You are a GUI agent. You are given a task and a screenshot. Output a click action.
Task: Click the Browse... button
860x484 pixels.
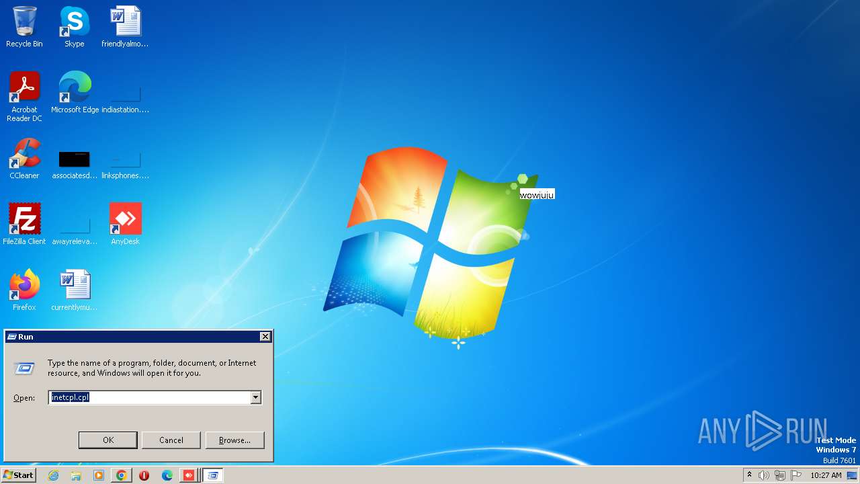234,440
